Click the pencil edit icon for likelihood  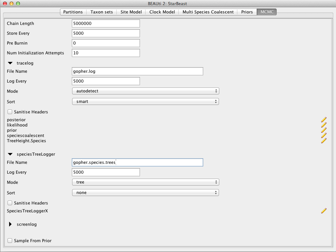(324, 125)
